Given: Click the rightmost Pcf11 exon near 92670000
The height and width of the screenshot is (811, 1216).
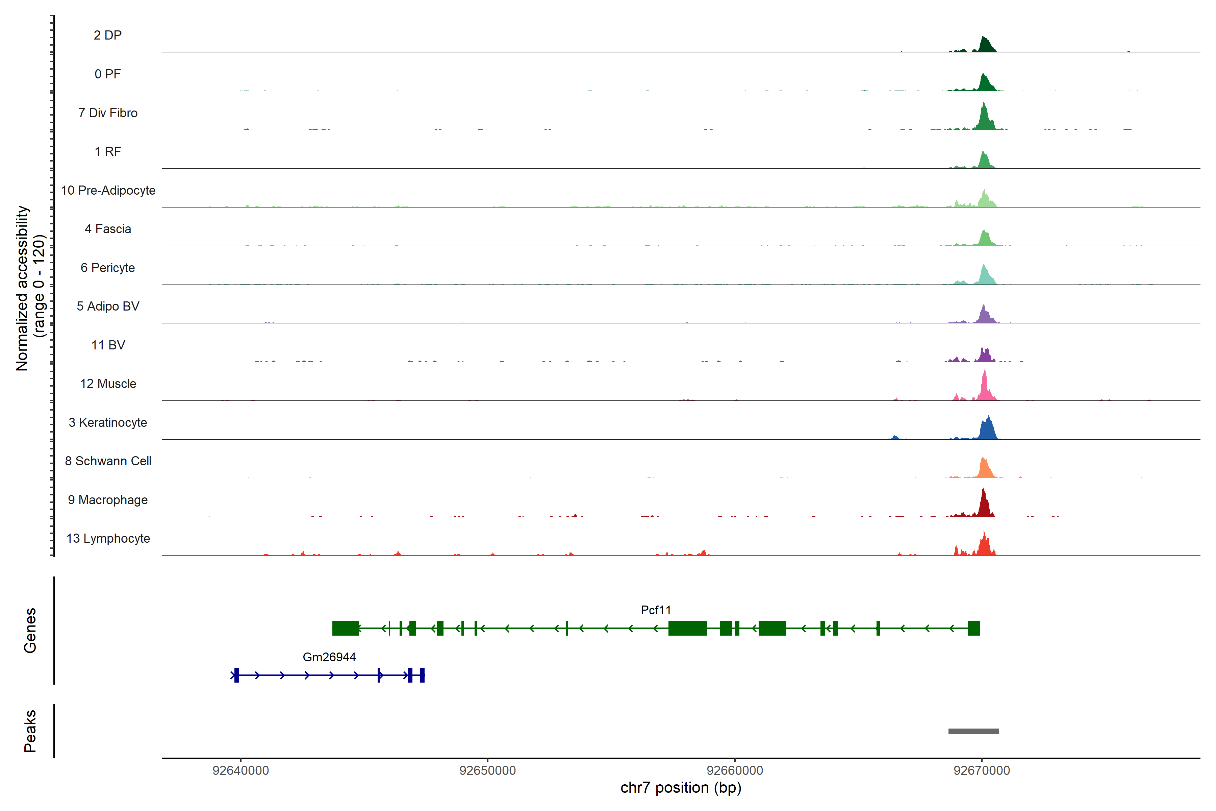Looking at the screenshot, I should (973, 628).
